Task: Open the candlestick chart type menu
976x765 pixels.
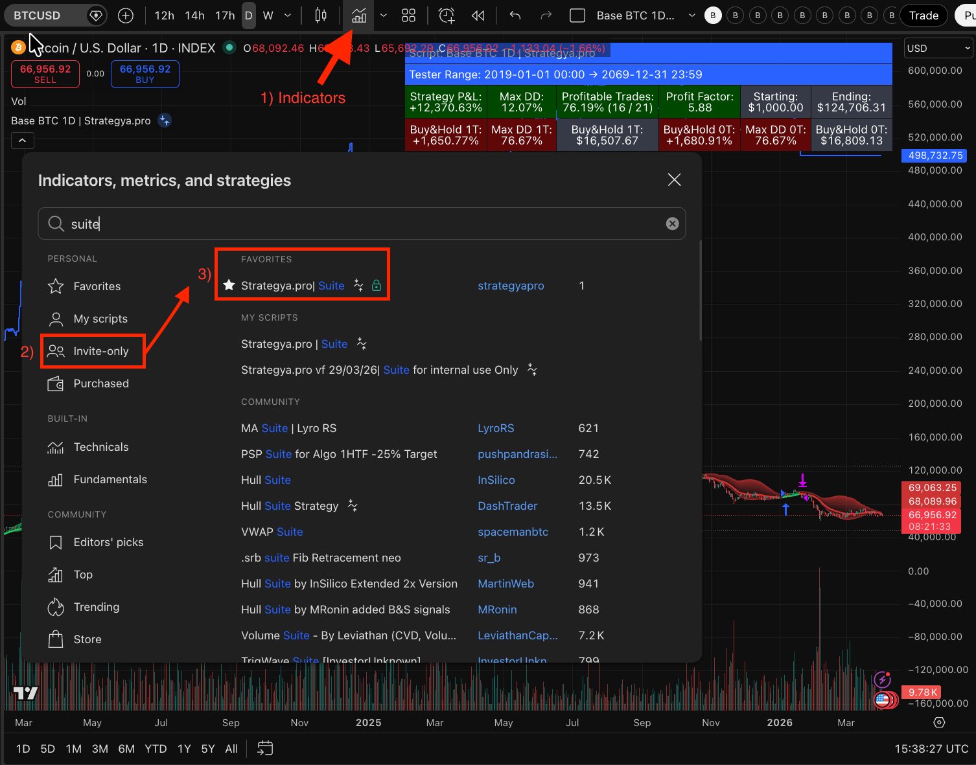Action: (x=321, y=16)
